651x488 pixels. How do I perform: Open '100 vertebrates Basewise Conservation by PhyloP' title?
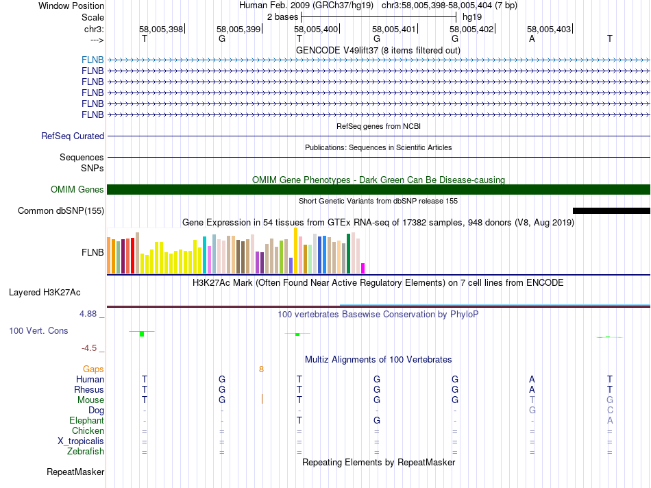[378, 315]
